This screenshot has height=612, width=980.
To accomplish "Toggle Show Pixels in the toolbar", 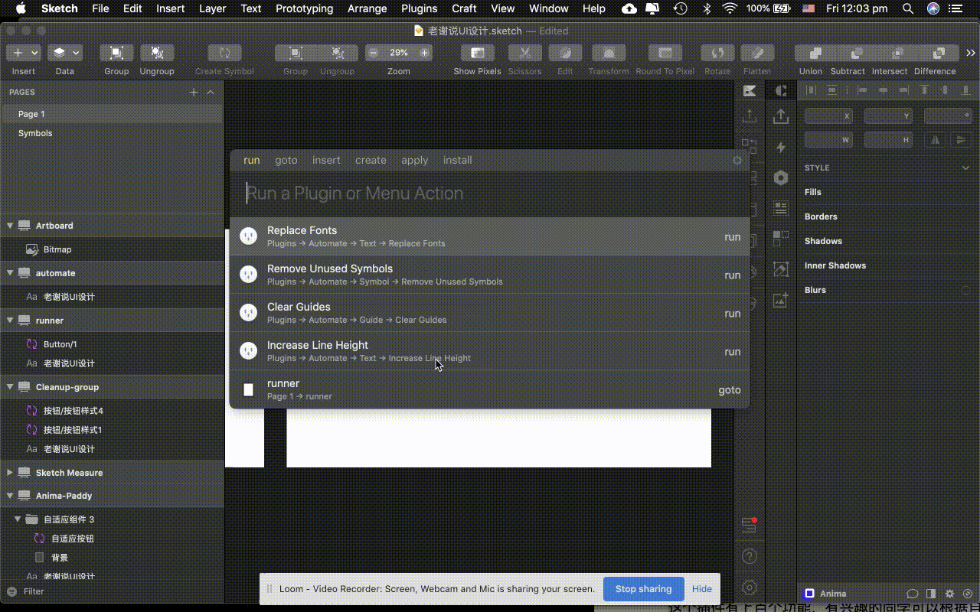I will (477, 53).
